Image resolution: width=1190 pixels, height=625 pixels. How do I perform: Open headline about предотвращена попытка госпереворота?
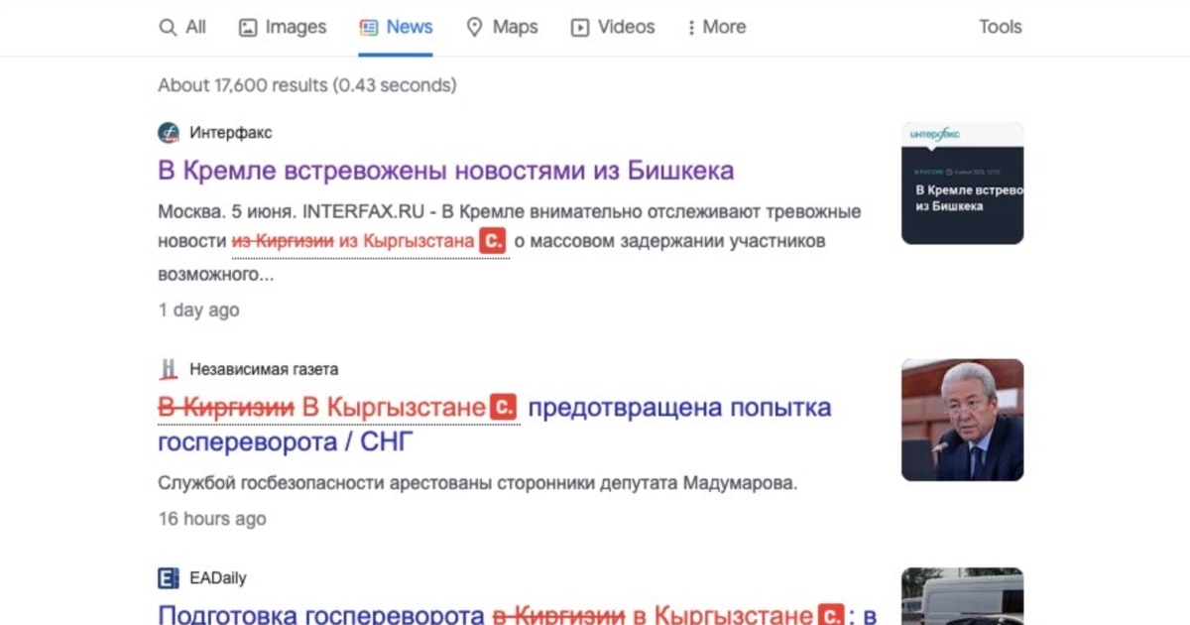(495, 424)
